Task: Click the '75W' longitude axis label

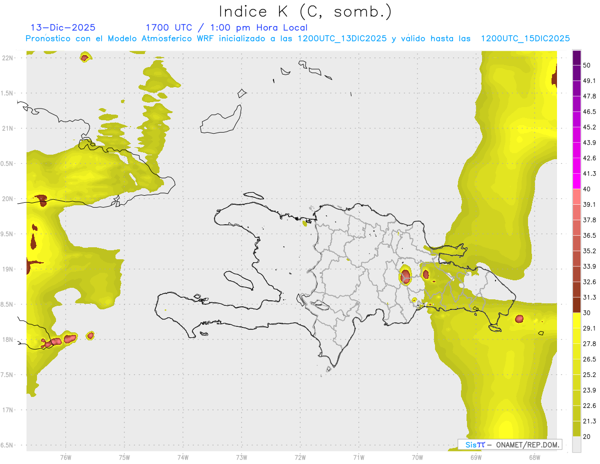Action: (x=124, y=457)
